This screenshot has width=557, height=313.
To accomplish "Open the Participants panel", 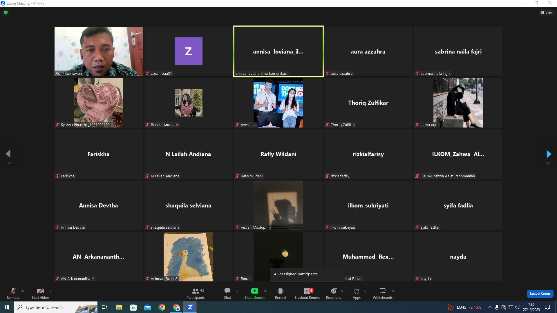I will point(196,293).
